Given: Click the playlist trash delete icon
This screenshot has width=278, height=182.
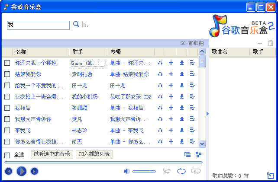Looking at the screenshot, I should point(271,43).
